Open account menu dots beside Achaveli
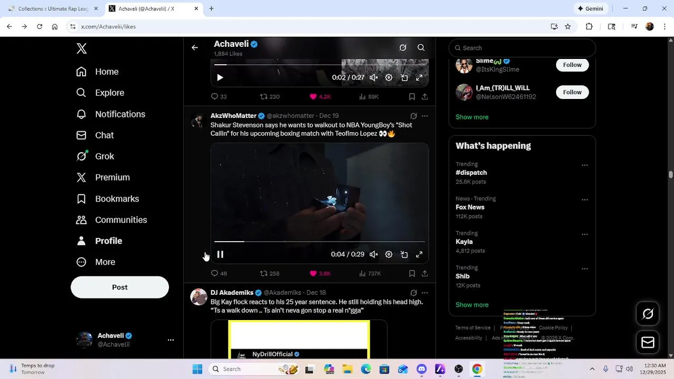Viewport: 674px width, 379px height. click(171, 340)
